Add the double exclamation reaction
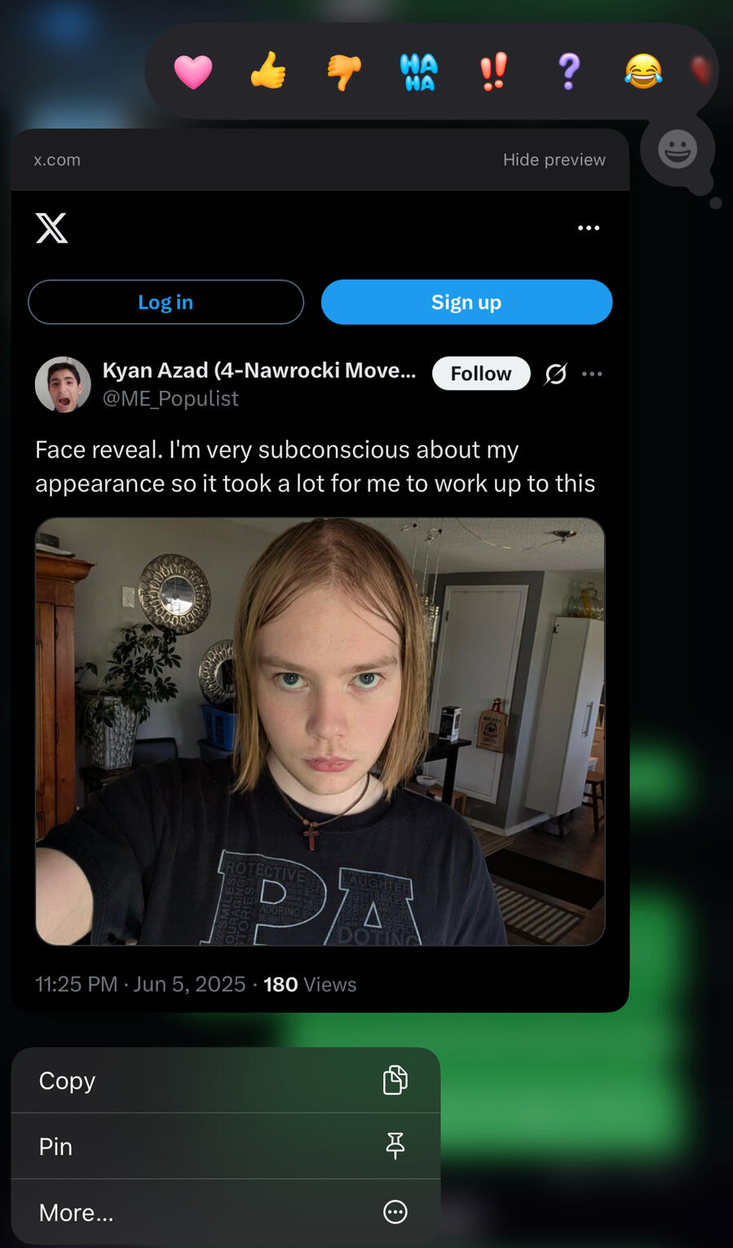Viewport: 733px width, 1248px height. click(493, 71)
